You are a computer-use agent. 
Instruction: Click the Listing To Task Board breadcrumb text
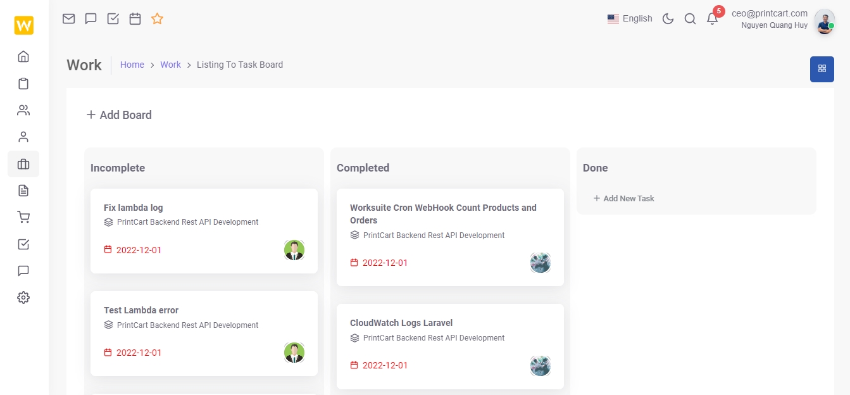(x=240, y=65)
